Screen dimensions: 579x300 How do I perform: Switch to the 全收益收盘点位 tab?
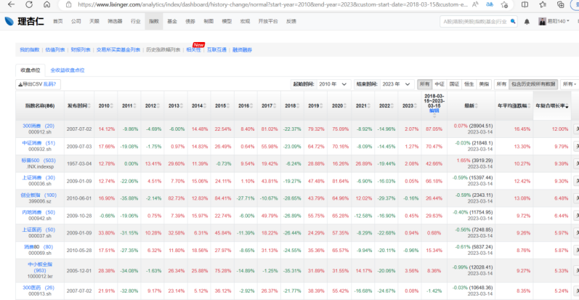coord(68,70)
